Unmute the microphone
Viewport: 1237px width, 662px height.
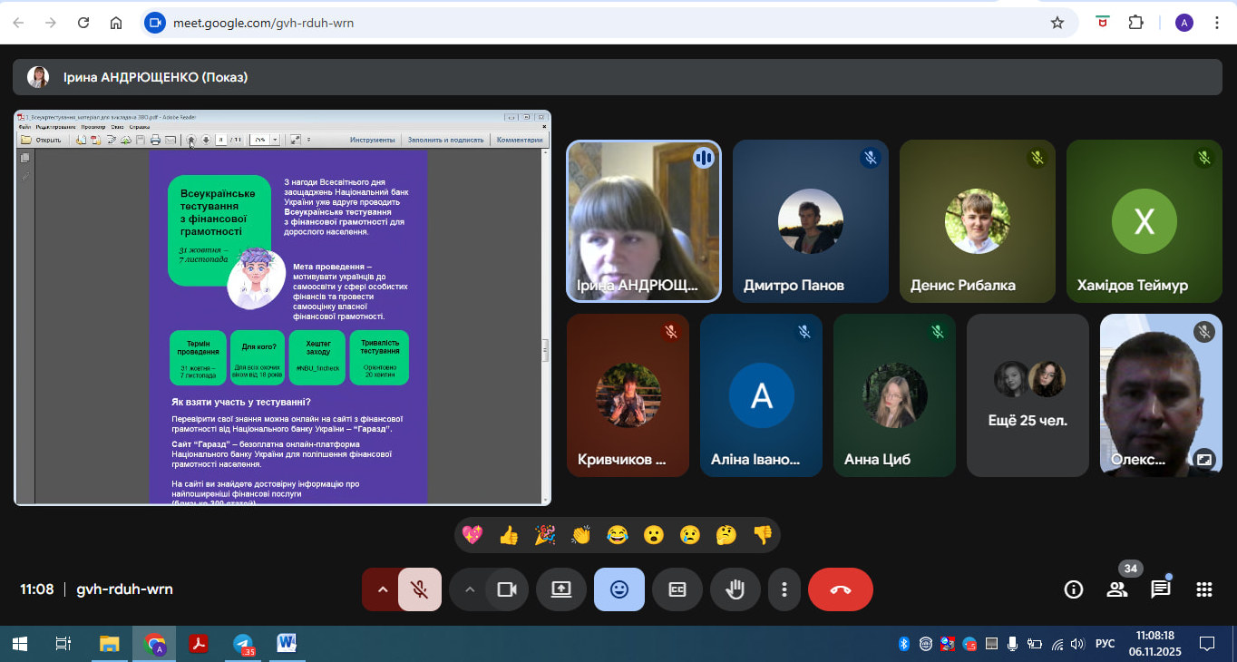(419, 589)
